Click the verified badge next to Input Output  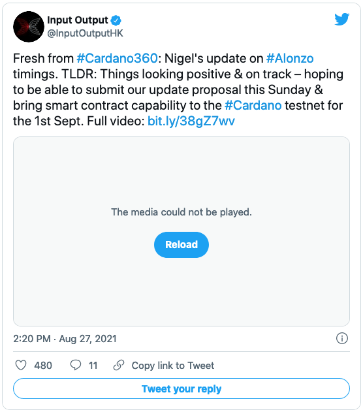click(x=116, y=20)
